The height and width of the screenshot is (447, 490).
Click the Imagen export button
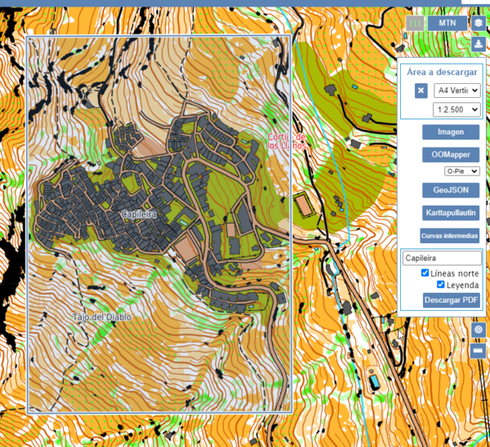[451, 132]
